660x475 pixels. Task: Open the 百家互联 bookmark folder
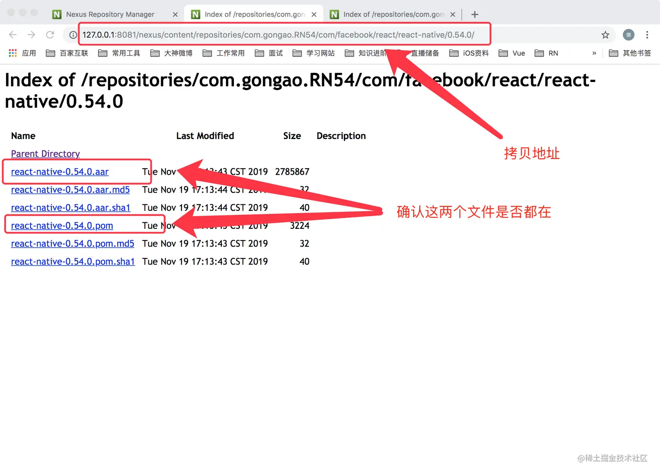67,53
